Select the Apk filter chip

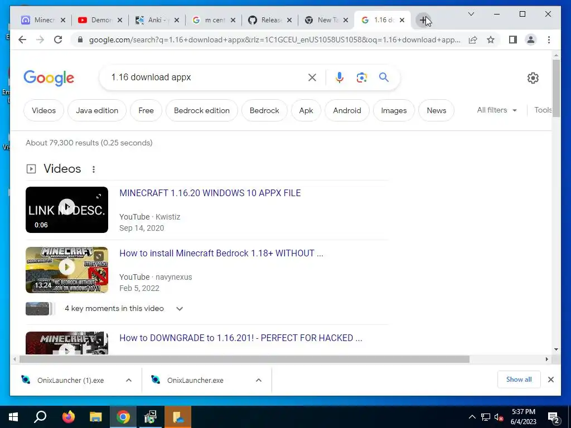tap(306, 110)
